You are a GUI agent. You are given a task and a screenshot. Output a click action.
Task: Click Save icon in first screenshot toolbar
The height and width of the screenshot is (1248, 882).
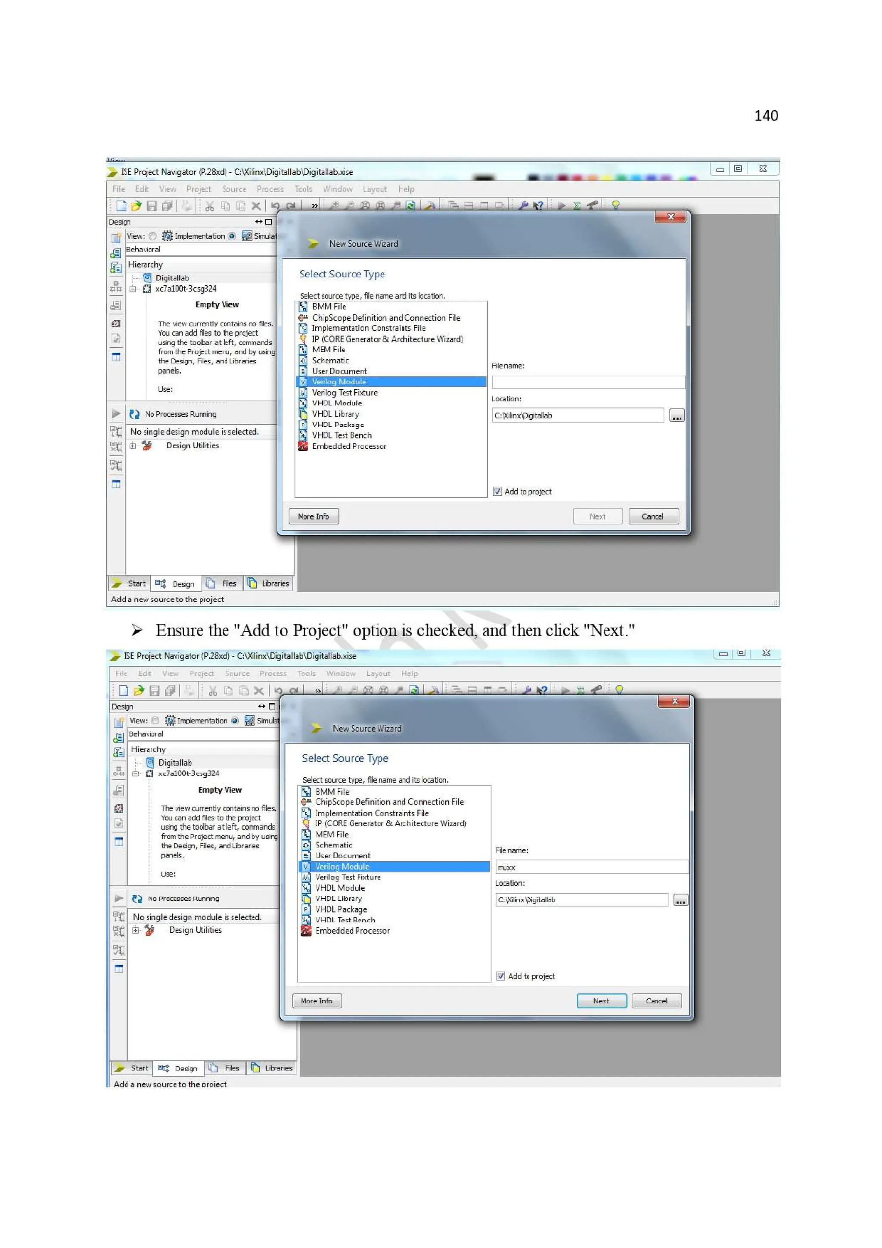point(152,205)
